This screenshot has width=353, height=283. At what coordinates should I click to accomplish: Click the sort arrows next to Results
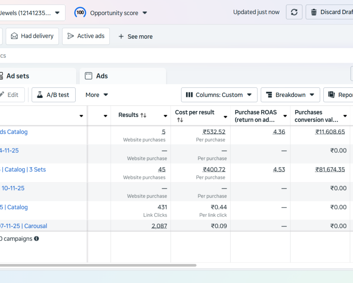point(143,115)
